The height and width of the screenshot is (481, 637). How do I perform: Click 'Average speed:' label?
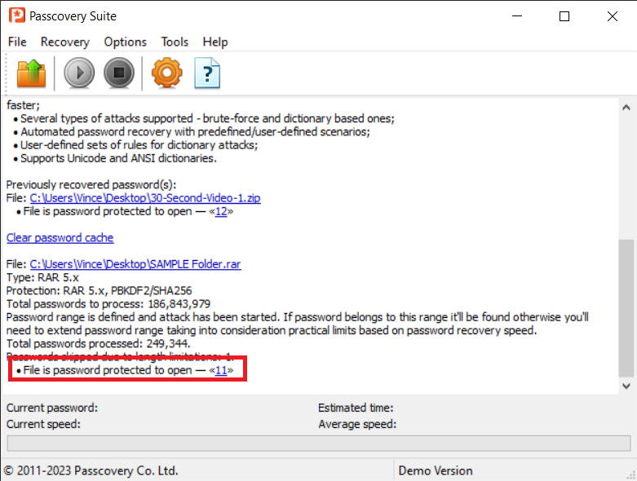[357, 424]
